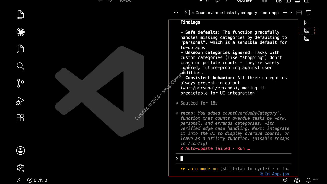Screen dimensions: 327x184
Task: Click the 'Safe defaults:' bullet label
Action: (x=203, y=32)
